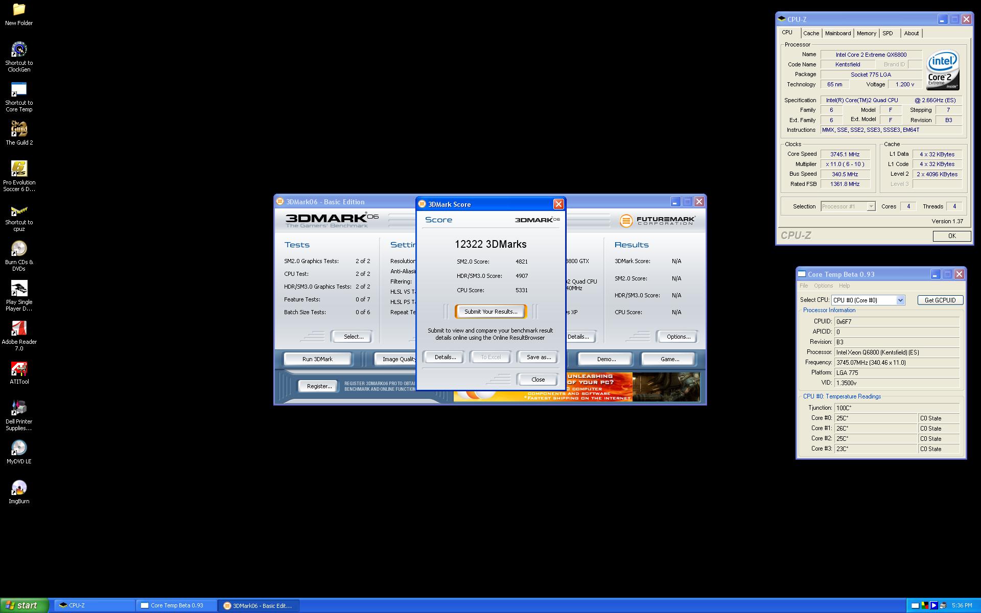Click the Futuremark Corporation logo
Viewport: 981px width, 613px height.
coord(658,220)
